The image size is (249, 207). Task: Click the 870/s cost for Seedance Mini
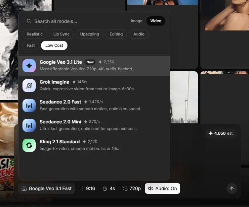point(94,122)
